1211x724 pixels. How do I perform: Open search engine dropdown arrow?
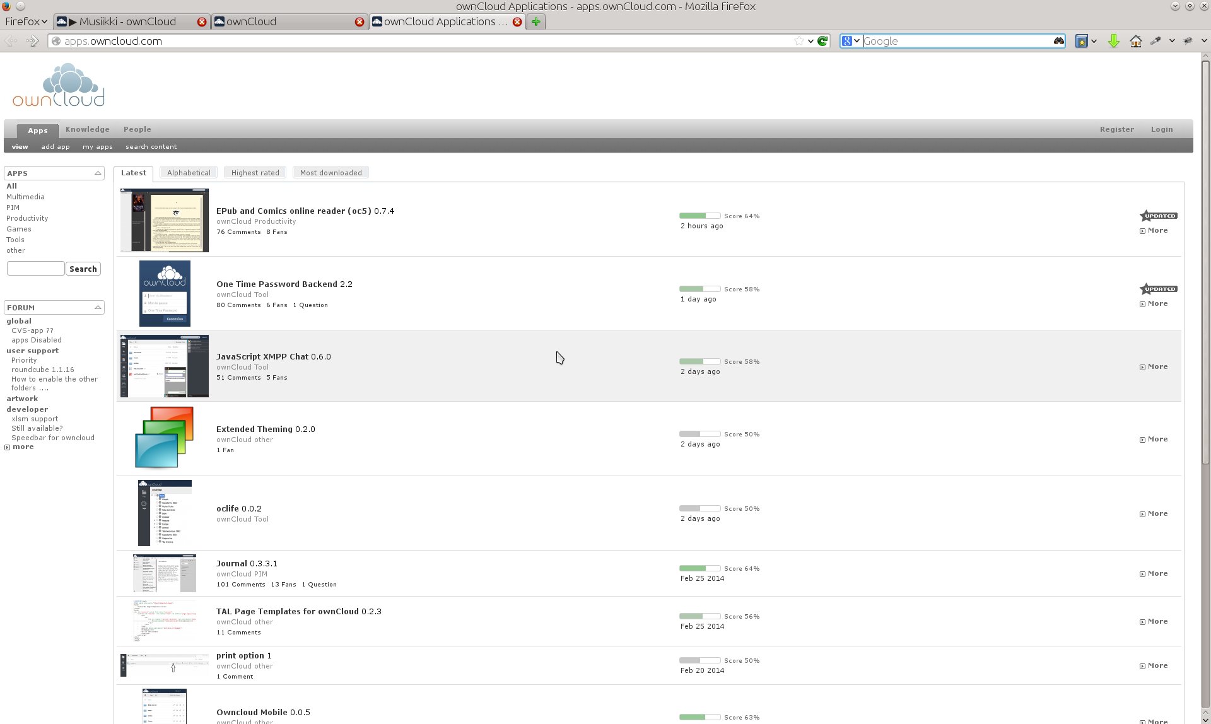tap(857, 41)
